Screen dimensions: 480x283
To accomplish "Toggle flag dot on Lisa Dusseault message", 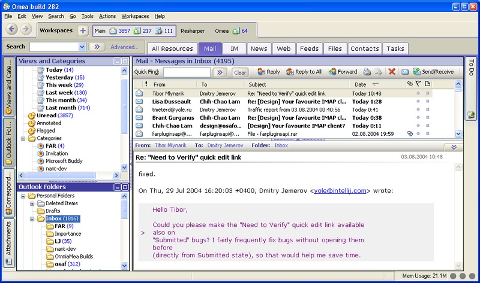I will click(418, 101).
